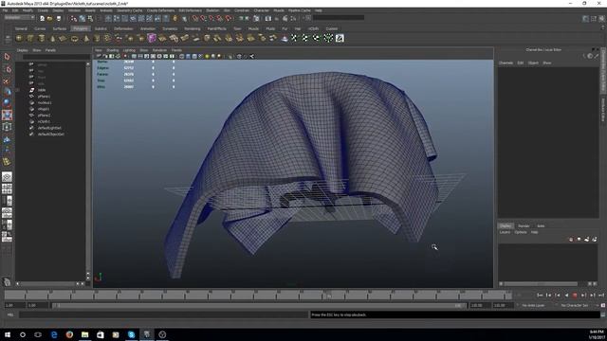Save the scene with the disk icon
The width and height of the screenshot is (607, 341).
click(x=59, y=18)
